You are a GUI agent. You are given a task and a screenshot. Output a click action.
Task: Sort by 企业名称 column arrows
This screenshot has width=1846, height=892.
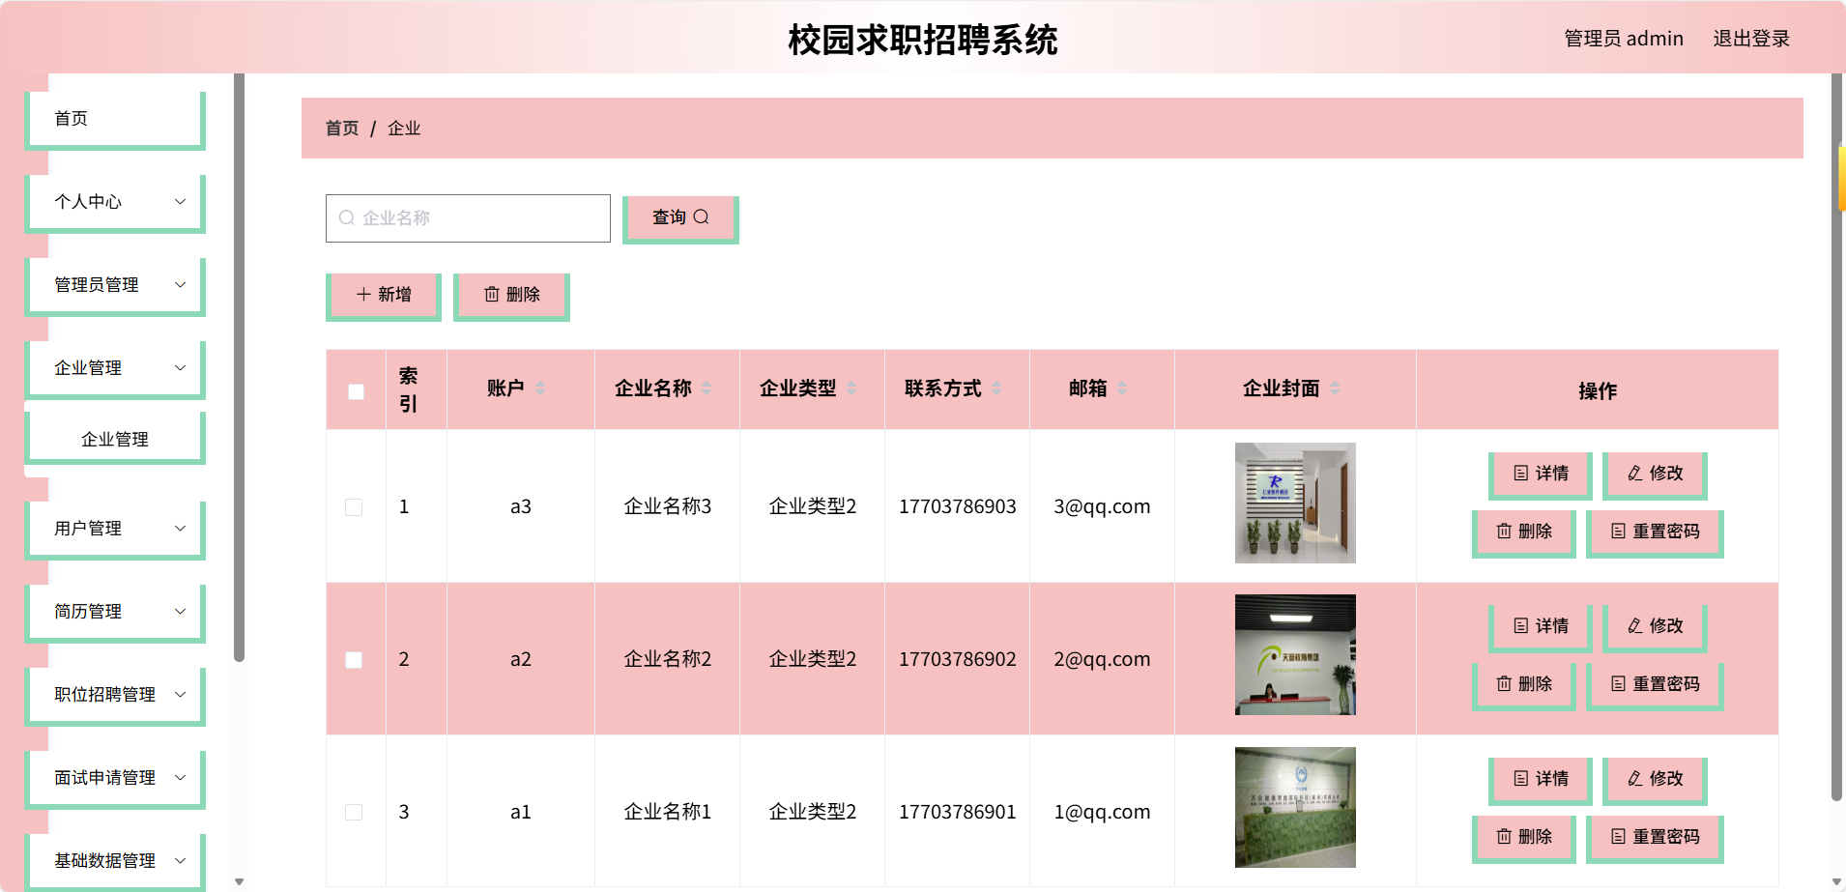click(x=707, y=388)
